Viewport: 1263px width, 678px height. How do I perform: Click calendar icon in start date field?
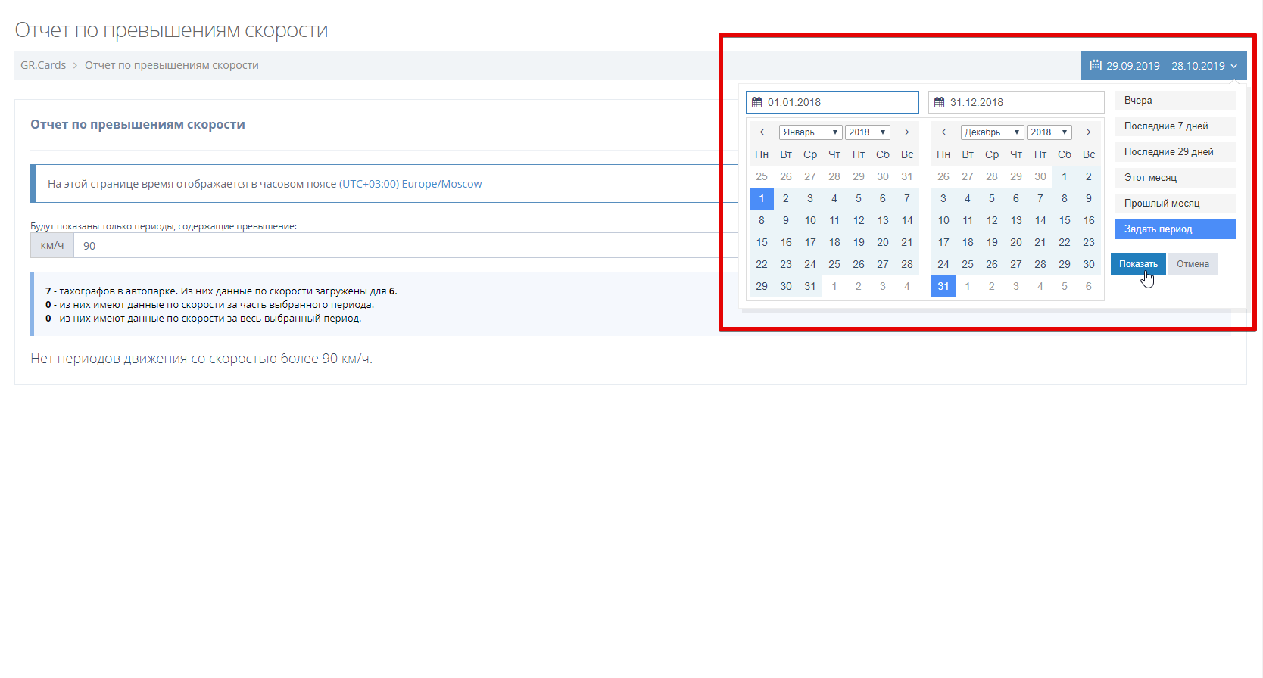pyautogui.click(x=756, y=102)
